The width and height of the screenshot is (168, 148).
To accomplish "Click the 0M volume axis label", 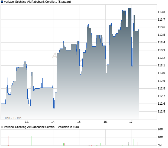I will point(161,145).
